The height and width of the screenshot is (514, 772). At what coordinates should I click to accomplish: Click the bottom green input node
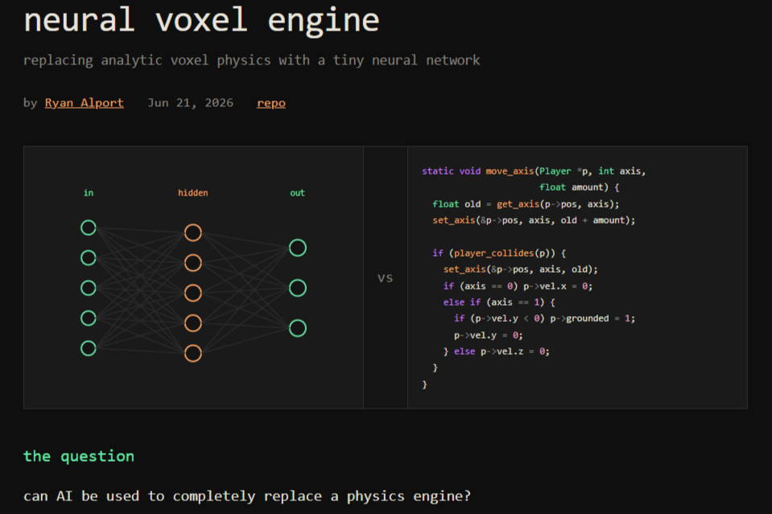(89, 348)
